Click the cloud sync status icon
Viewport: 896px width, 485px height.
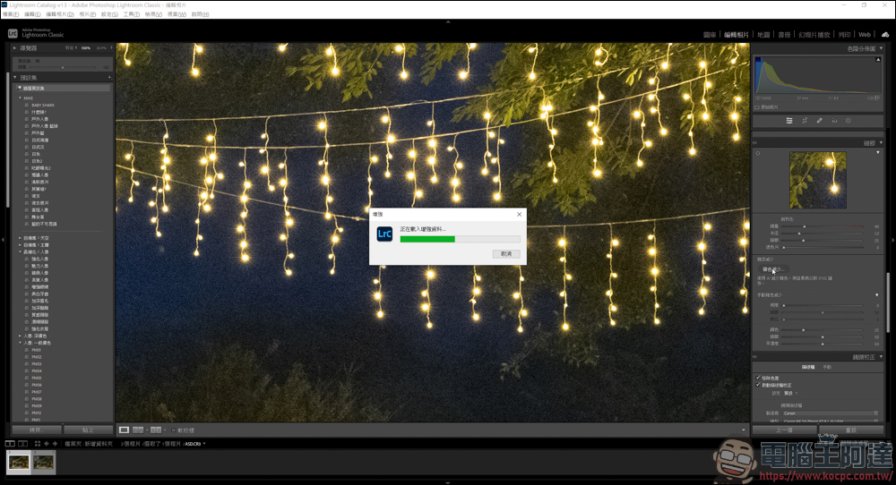point(885,35)
